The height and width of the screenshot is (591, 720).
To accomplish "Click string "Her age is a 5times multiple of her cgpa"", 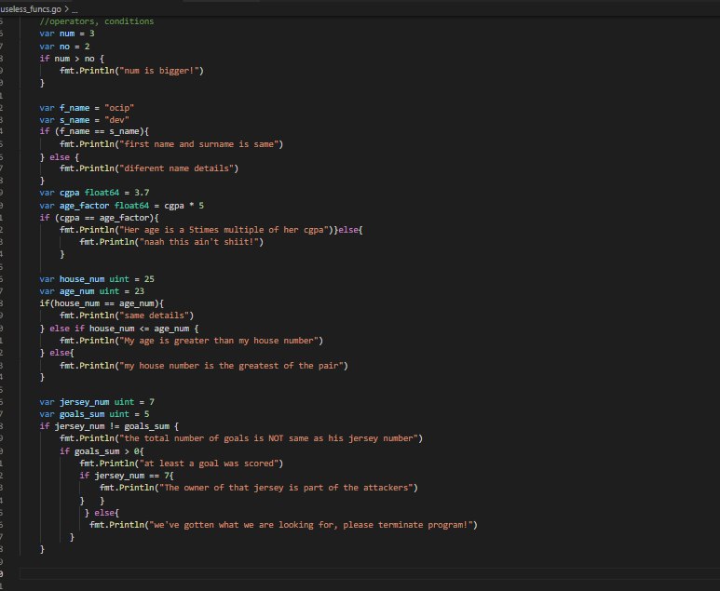I will coord(224,230).
